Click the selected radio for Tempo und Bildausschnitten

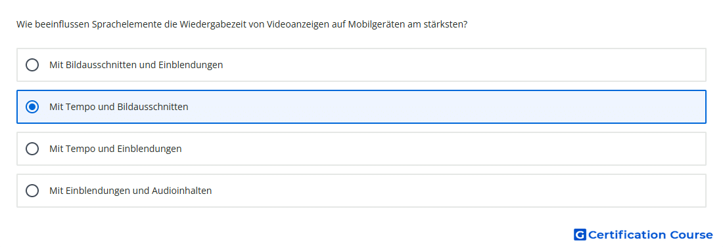coord(32,107)
